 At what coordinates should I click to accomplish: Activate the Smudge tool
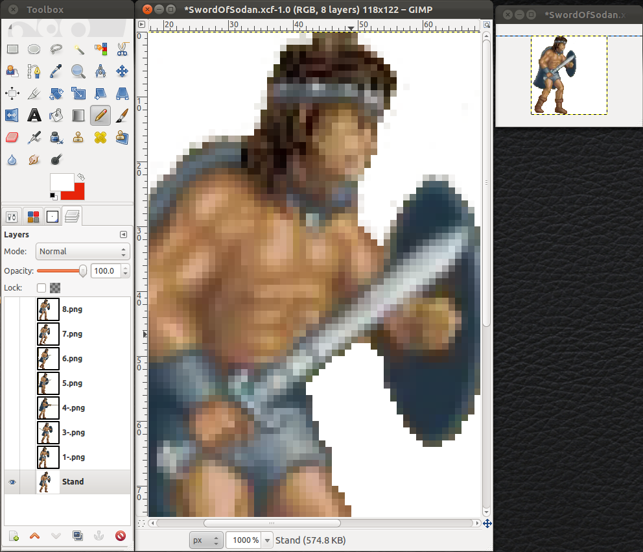pyautogui.click(x=34, y=159)
